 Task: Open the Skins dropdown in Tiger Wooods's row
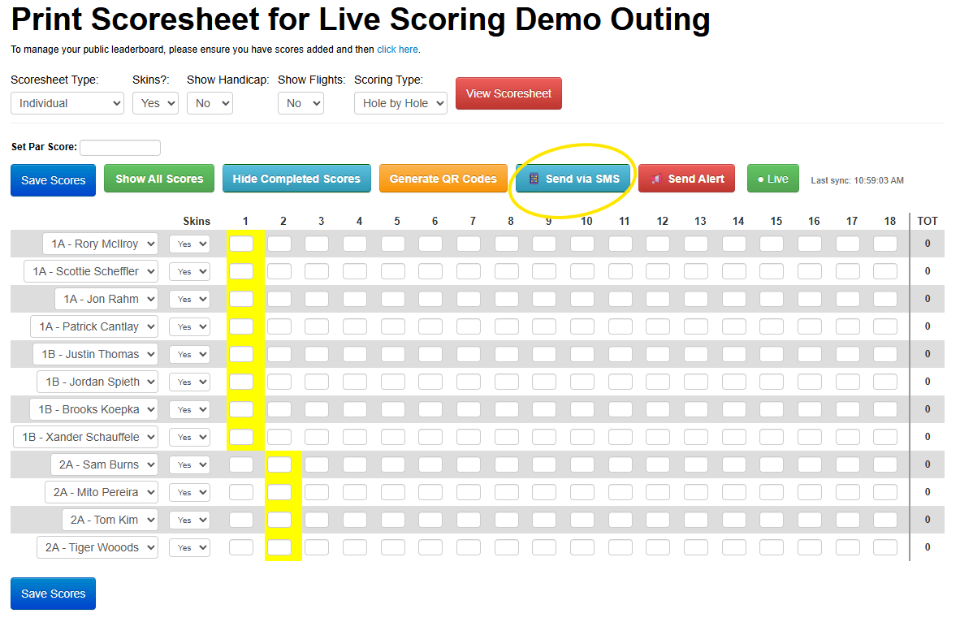coord(190,546)
